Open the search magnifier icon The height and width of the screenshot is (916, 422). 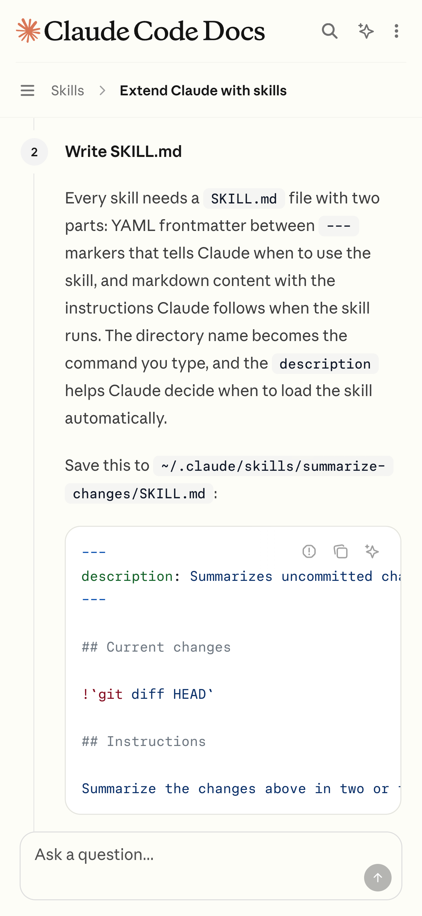pyautogui.click(x=329, y=31)
